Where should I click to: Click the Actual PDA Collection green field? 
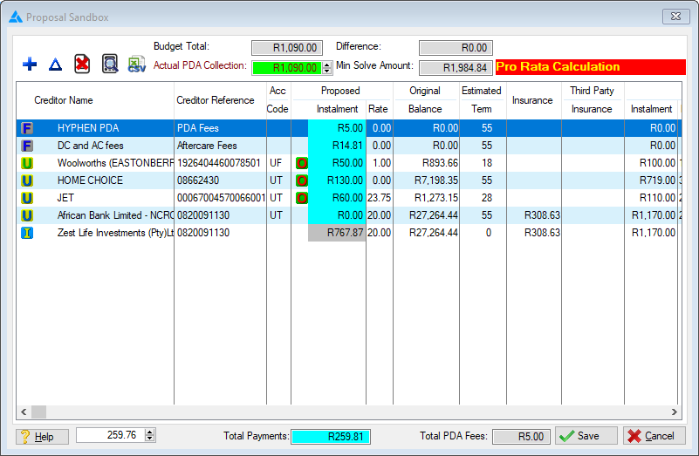pos(286,67)
